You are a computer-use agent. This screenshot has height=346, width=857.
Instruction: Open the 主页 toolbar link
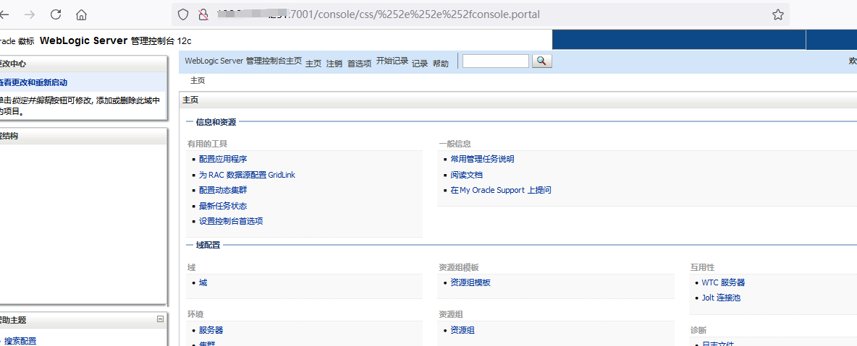tap(313, 64)
